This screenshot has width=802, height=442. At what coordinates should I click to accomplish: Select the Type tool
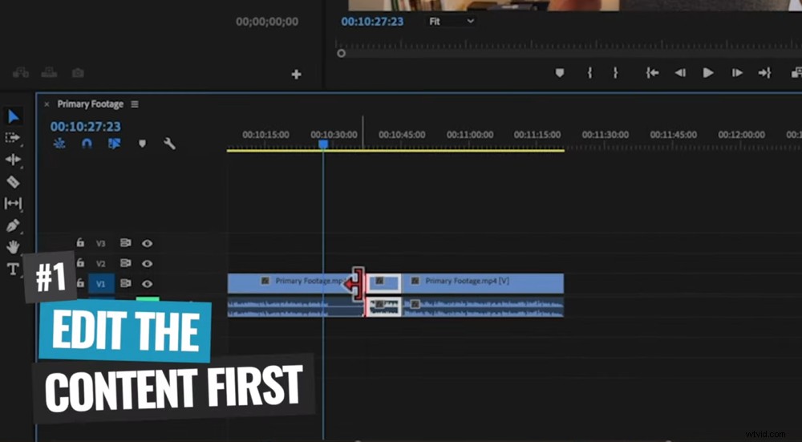[13, 269]
